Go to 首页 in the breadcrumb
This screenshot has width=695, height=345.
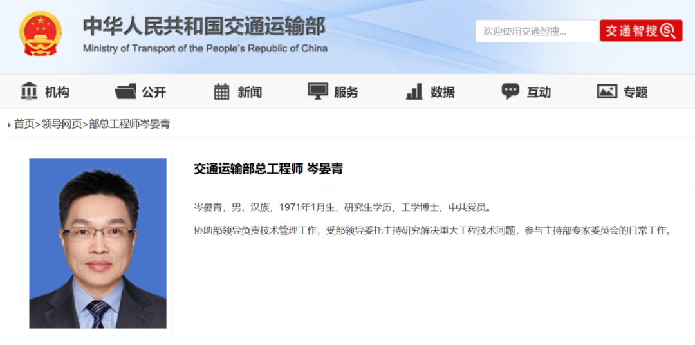pyautogui.click(x=24, y=124)
